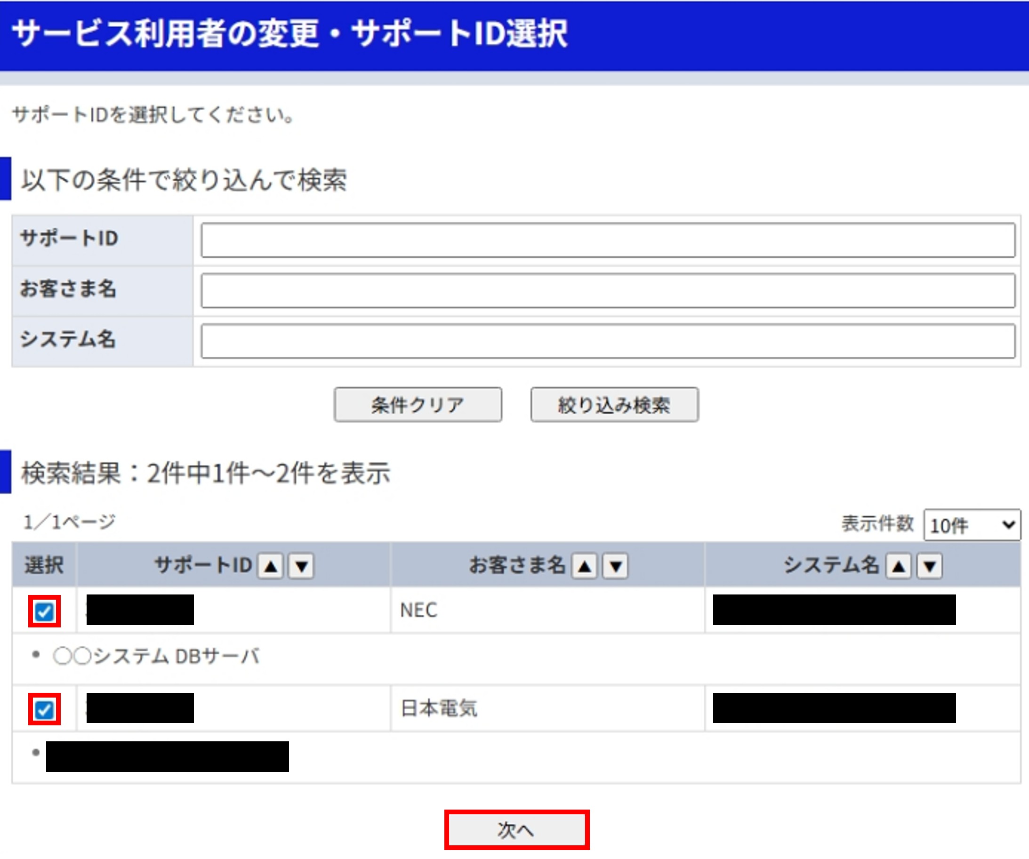Focus the サポートID search field
Image resolution: width=1029 pixels, height=859 pixels.
(x=608, y=240)
